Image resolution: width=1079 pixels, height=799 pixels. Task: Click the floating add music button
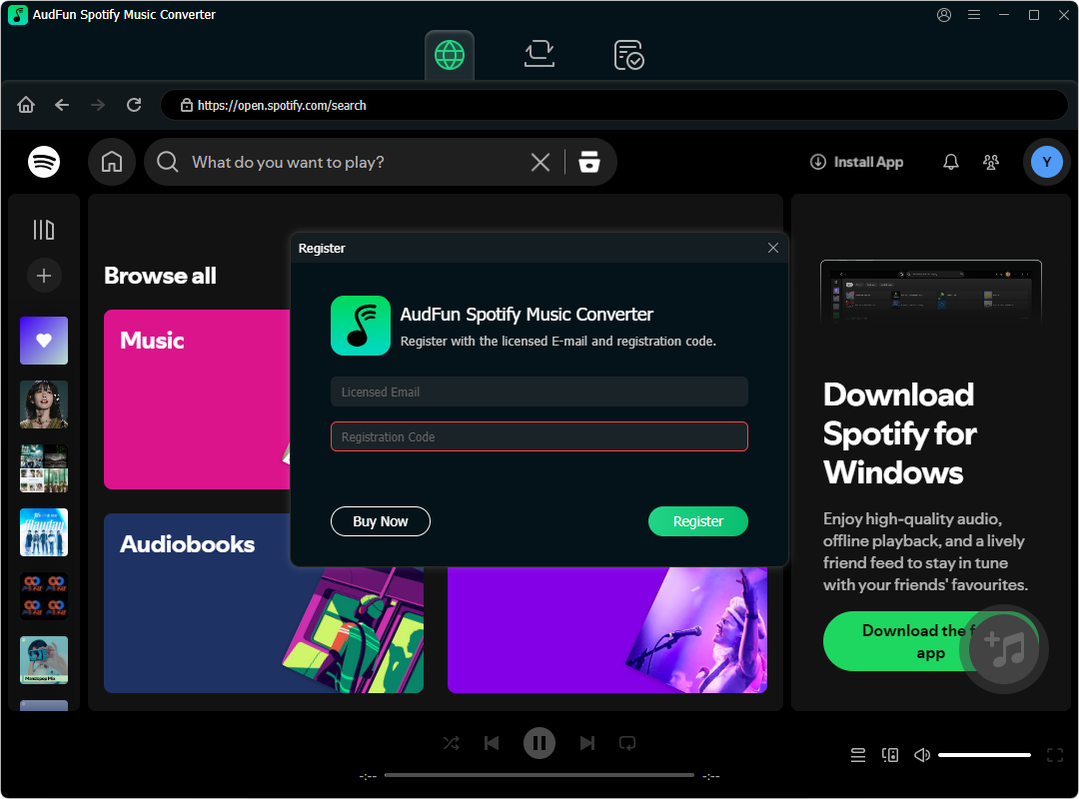coord(1004,649)
